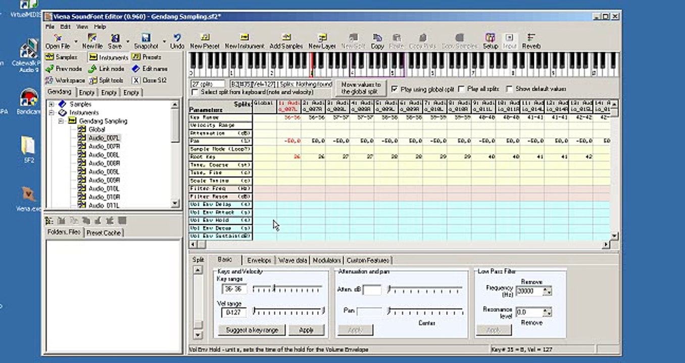Switch to the Wave data tab
The width and height of the screenshot is (685, 363).
point(292,260)
